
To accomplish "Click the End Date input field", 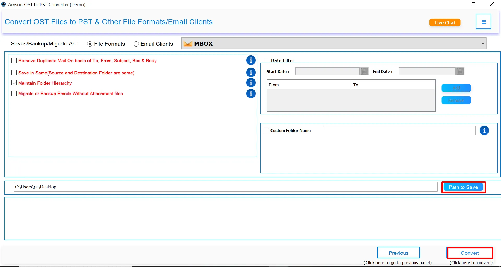I will 427,71.
